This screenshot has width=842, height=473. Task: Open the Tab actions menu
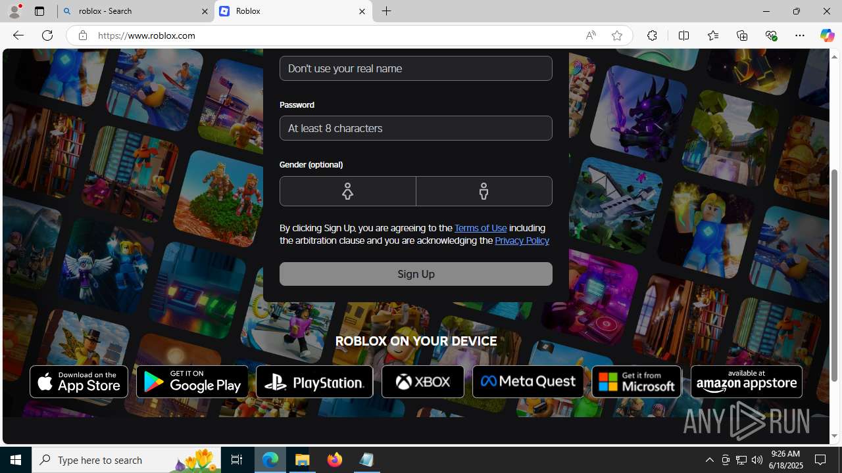[39, 11]
